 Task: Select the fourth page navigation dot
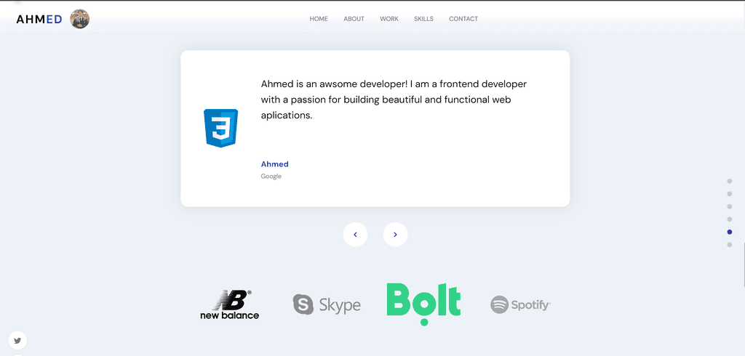[x=730, y=219]
